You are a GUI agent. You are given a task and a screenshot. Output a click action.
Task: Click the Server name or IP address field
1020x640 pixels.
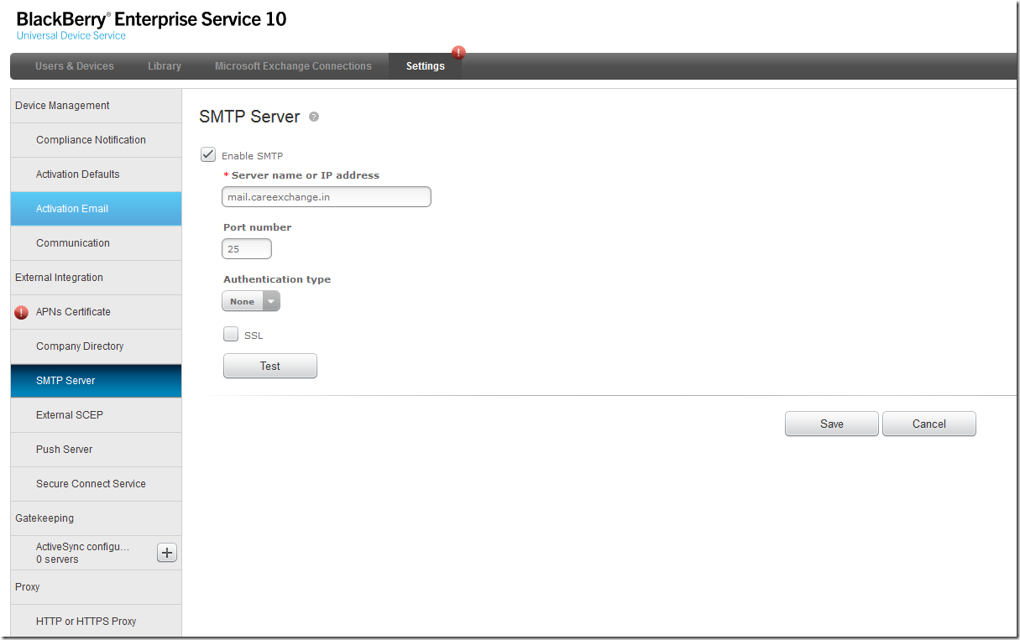[x=327, y=196]
